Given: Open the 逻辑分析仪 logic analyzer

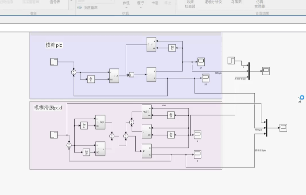Looking at the screenshot, I should (x=213, y=2).
